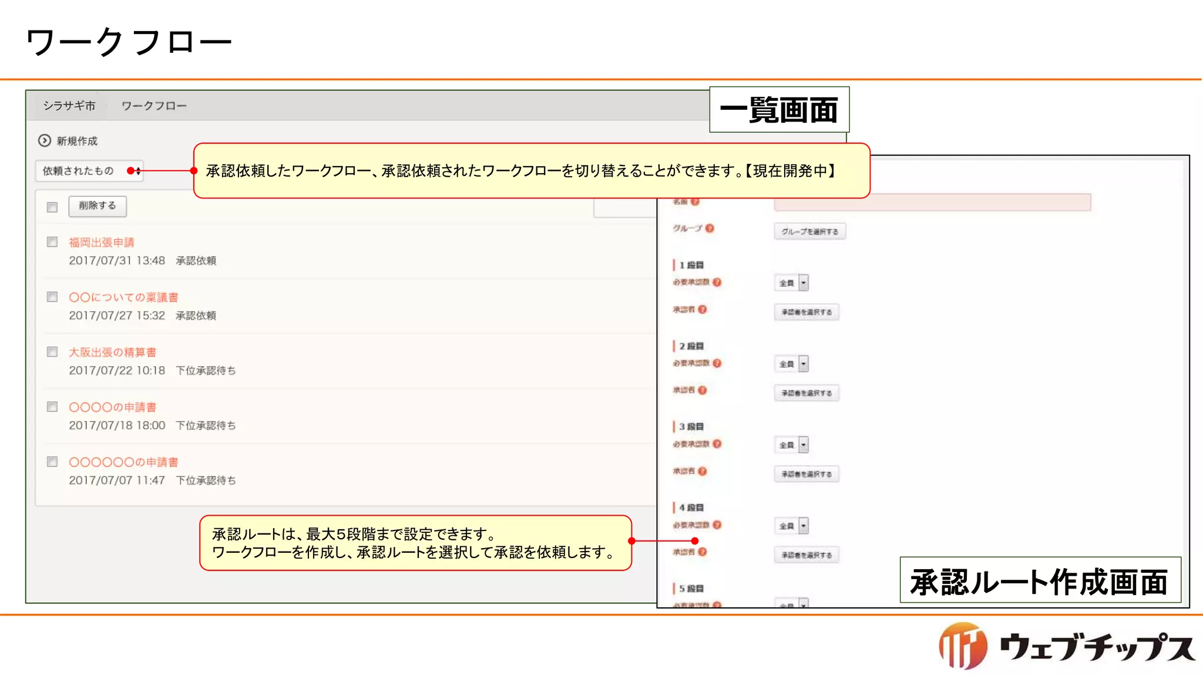This screenshot has height=676, width=1203.
Task: Open the 〇〇〇〇〇〇〇の申請書 workflow link
Action: tap(123, 462)
